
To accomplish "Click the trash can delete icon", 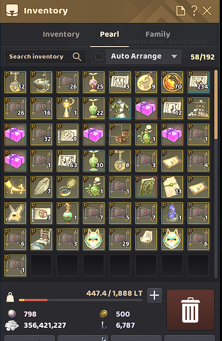I will click(190, 309).
